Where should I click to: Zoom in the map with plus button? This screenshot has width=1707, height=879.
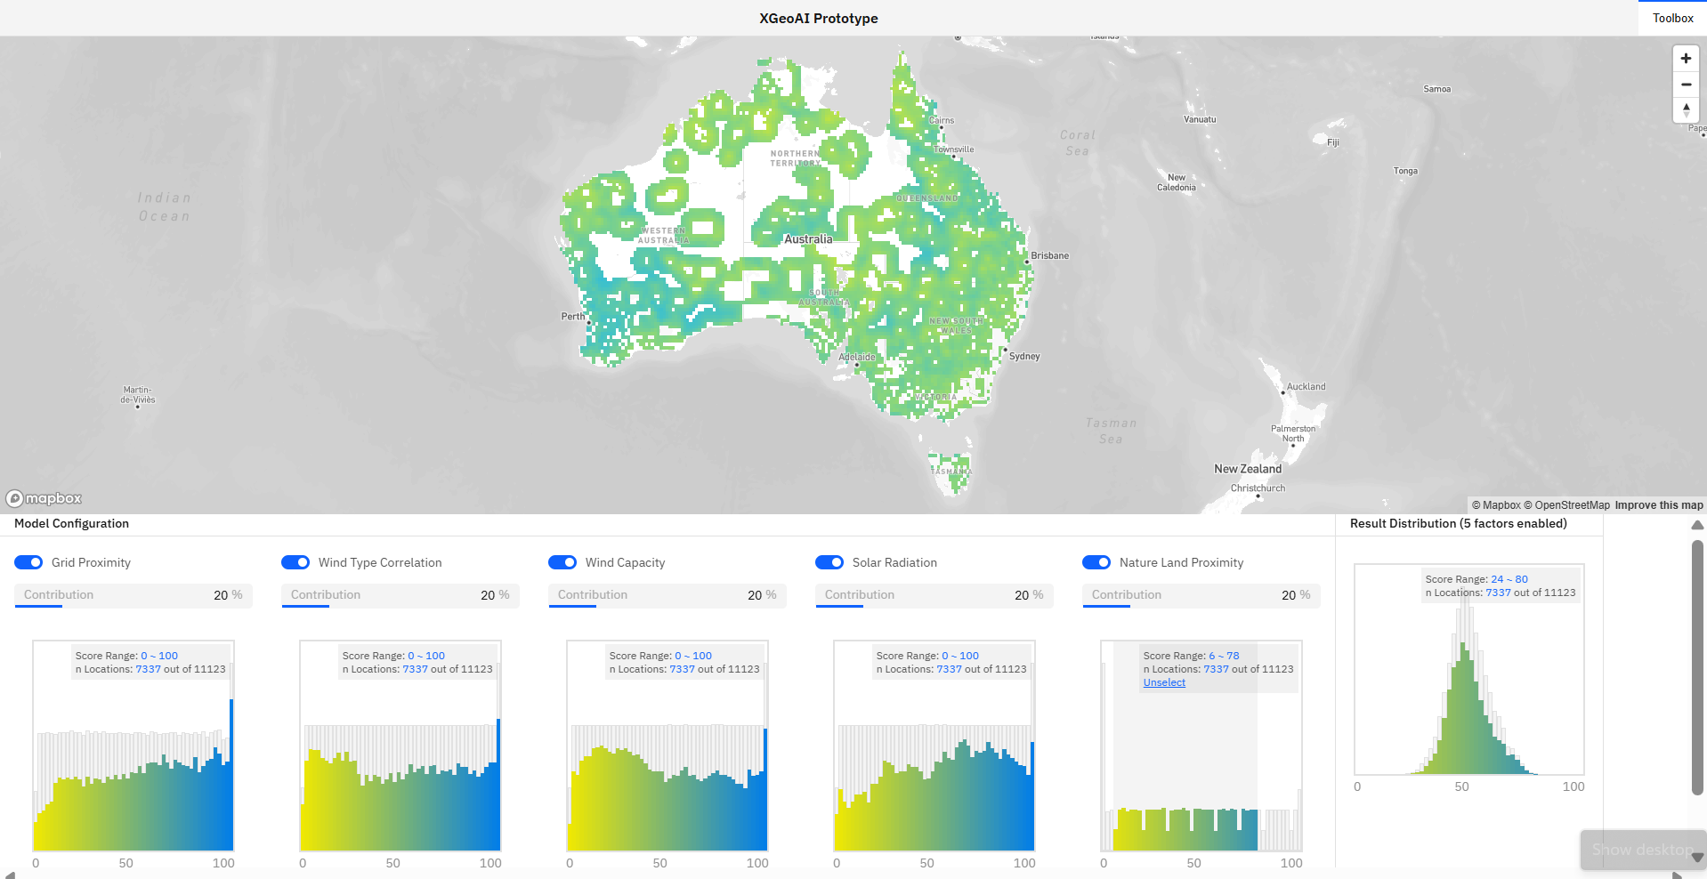coord(1686,59)
